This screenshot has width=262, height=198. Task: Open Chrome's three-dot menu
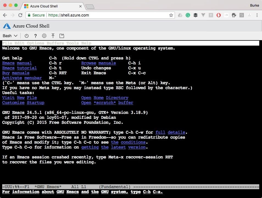click(257, 15)
